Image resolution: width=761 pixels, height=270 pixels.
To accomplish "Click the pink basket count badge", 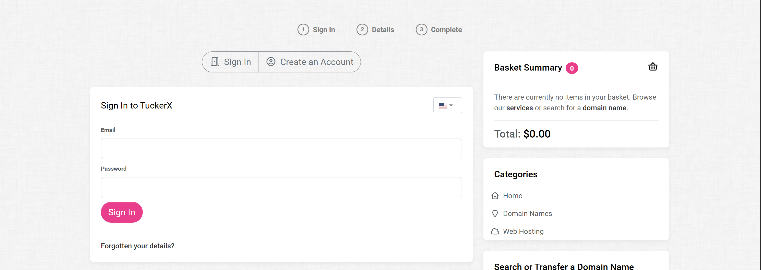I will click(x=572, y=68).
